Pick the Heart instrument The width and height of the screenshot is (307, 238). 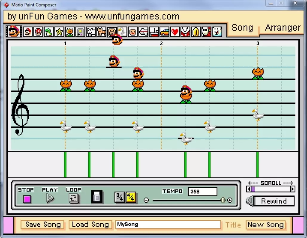click(x=175, y=32)
